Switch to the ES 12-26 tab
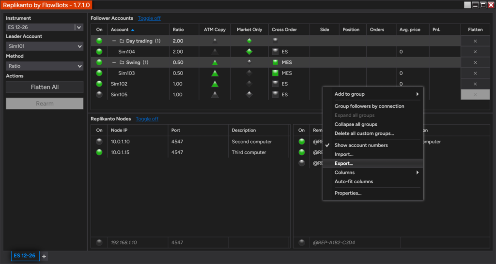Screen dimensions: 496x264 pos(25,256)
